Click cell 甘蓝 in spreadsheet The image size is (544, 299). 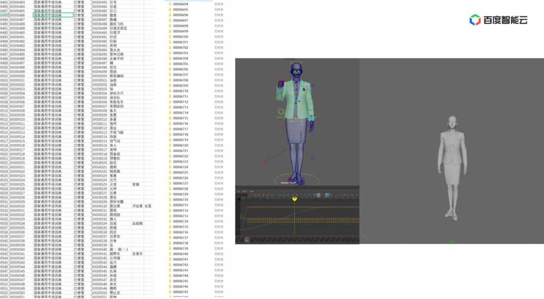(x=148, y=206)
